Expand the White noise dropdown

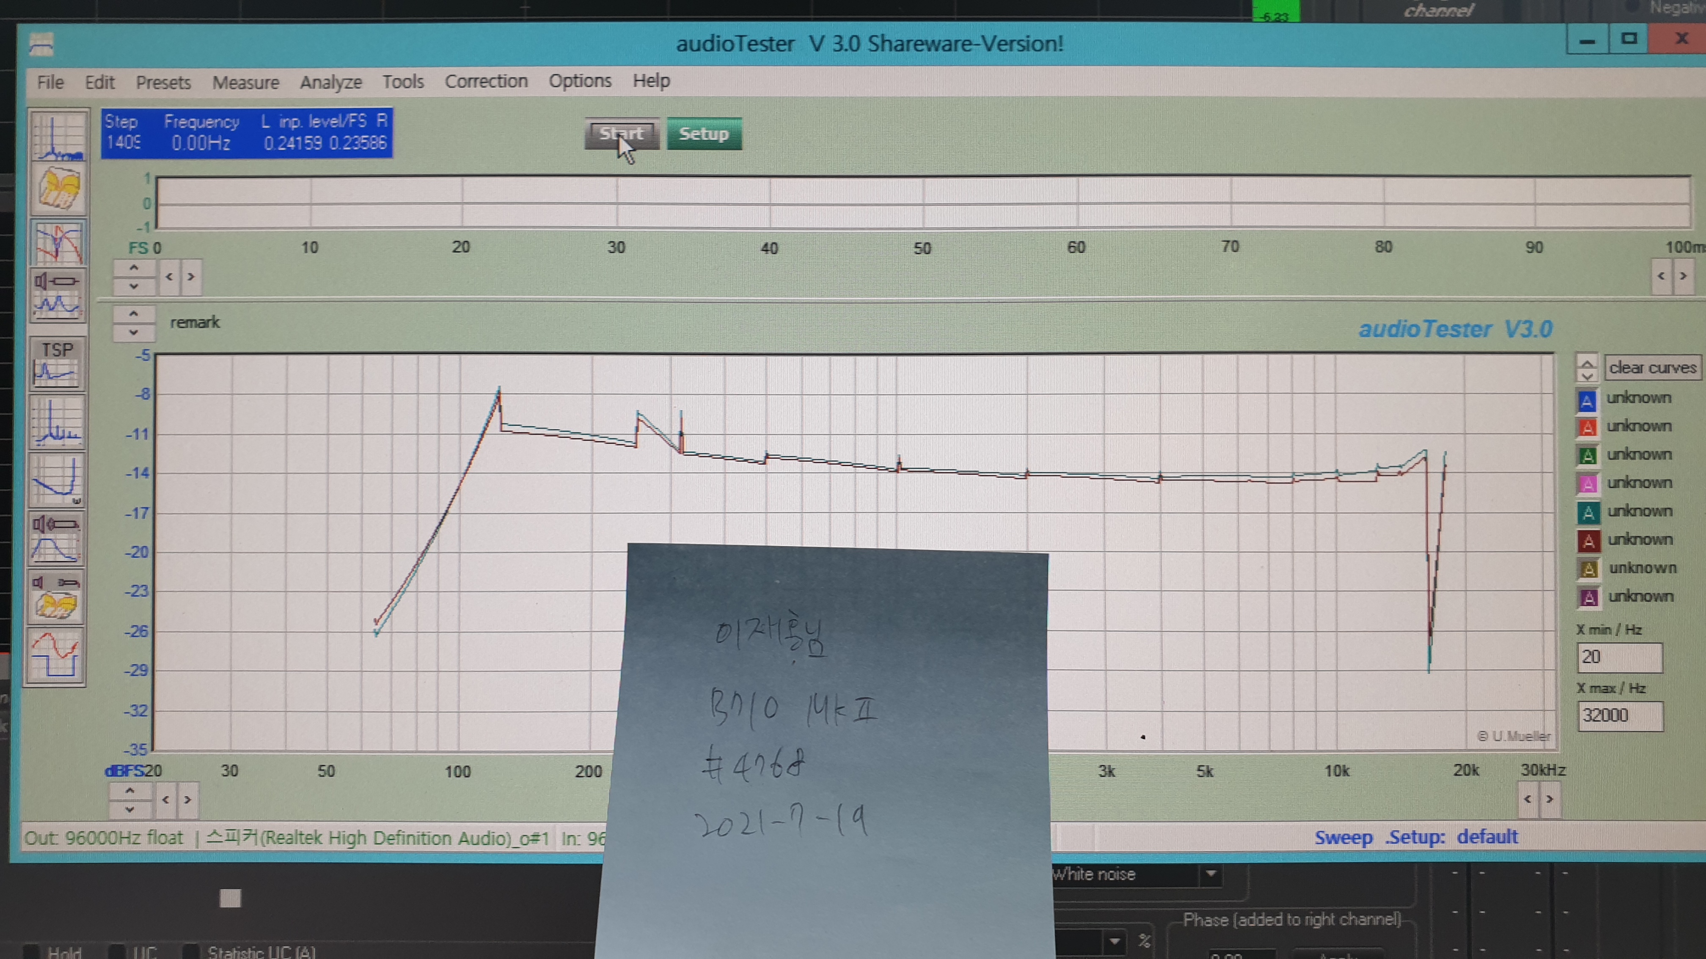pos(1211,874)
